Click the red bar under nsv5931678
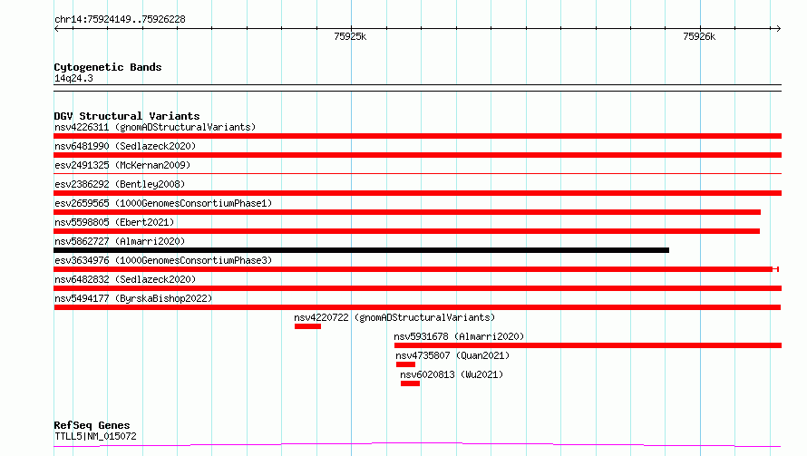Image resolution: width=807 pixels, height=456 pixels. click(x=588, y=345)
